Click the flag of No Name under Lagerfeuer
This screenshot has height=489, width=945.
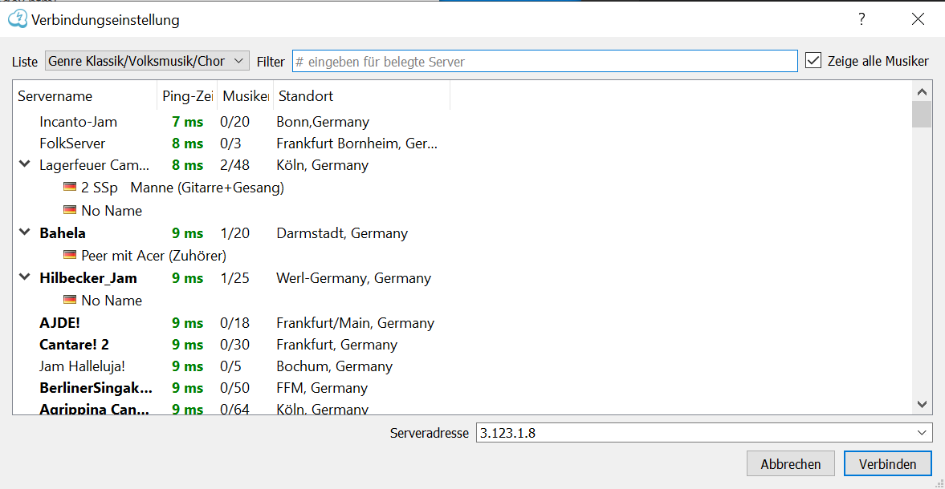[70, 211]
